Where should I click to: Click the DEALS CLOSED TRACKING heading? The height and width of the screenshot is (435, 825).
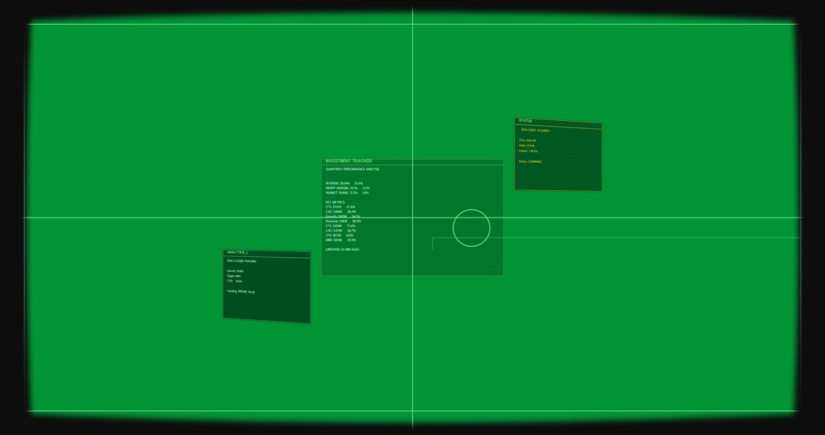pyautogui.click(x=242, y=262)
